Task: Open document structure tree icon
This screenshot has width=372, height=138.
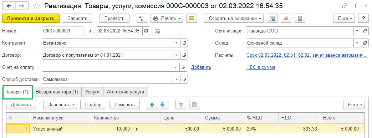Action: (x=272, y=18)
